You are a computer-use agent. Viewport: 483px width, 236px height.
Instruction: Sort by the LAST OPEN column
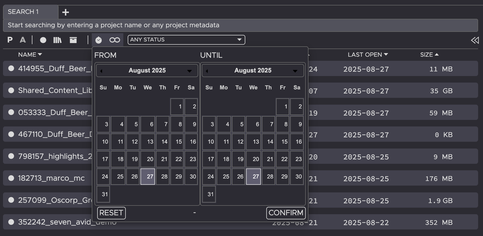click(368, 55)
